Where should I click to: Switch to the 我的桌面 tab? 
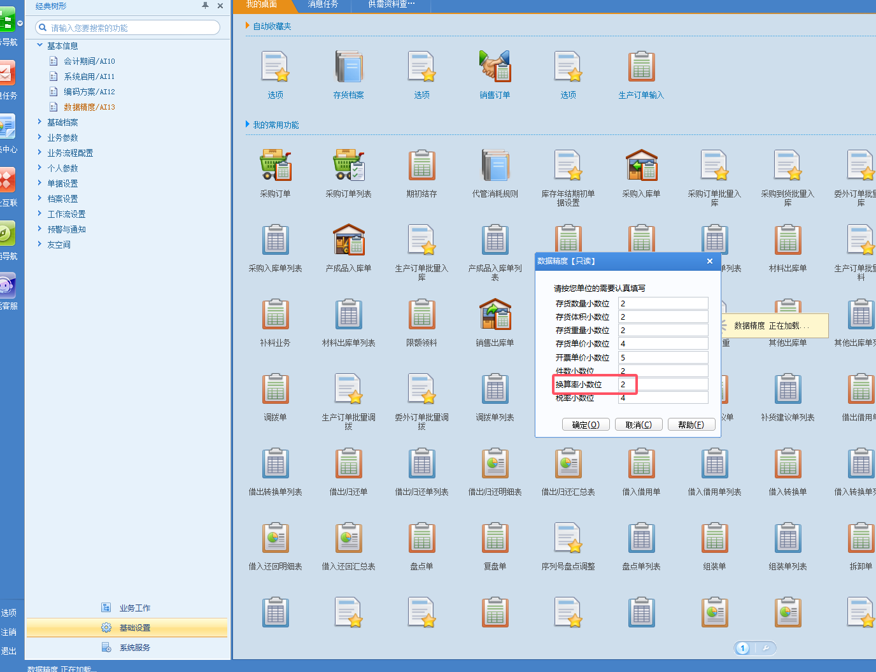point(262,5)
